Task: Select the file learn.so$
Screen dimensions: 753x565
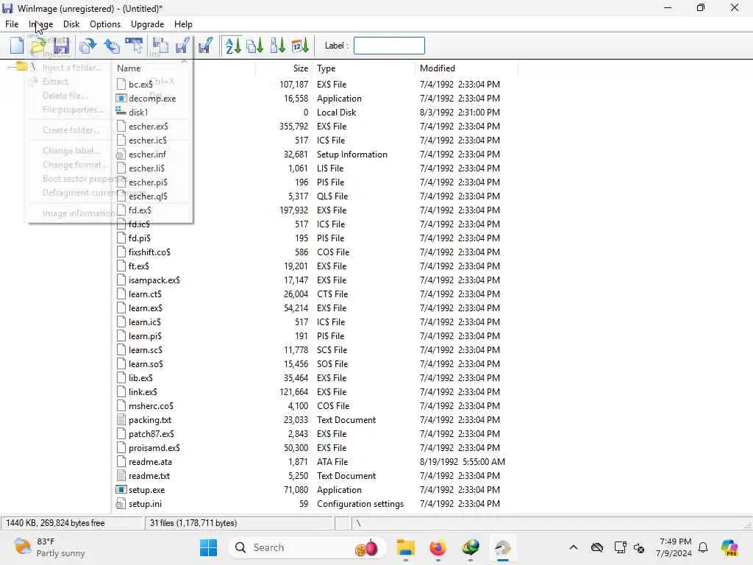Action: (x=146, y=363)
